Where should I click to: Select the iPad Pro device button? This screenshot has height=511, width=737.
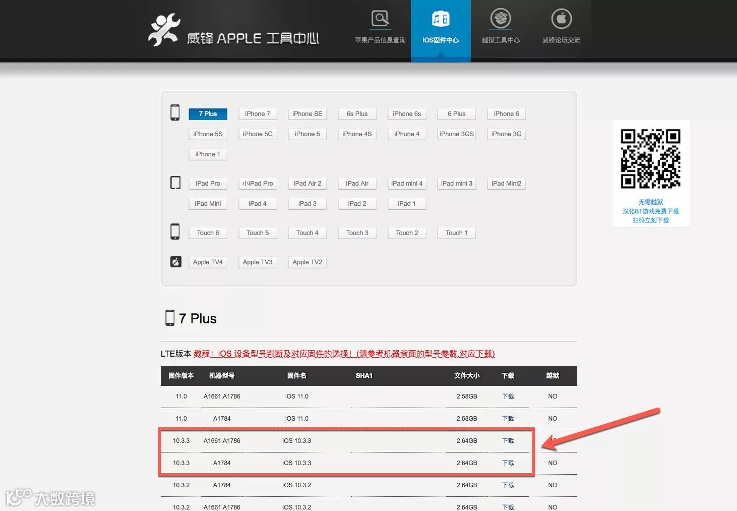tap(208, 184)
